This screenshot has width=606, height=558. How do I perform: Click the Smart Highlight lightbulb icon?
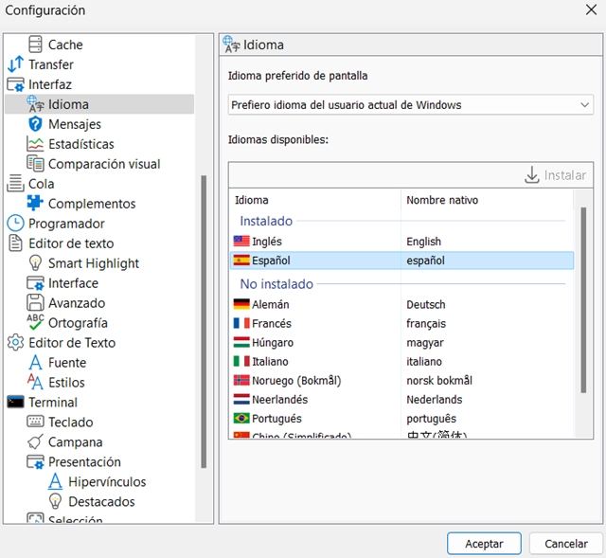coord(35,263)
